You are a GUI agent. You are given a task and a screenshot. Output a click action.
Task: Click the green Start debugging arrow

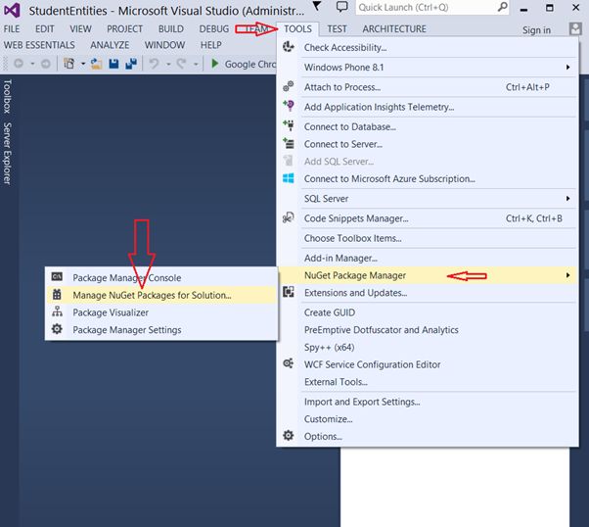[x=215, y=64]
